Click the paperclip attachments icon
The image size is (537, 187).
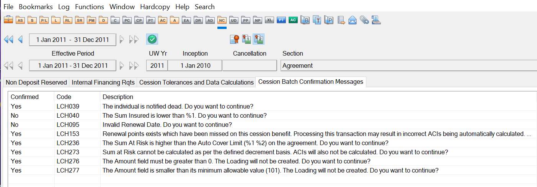coord(364,20)
